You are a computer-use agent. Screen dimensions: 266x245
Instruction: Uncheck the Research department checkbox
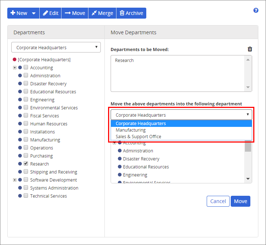(26, 164)
